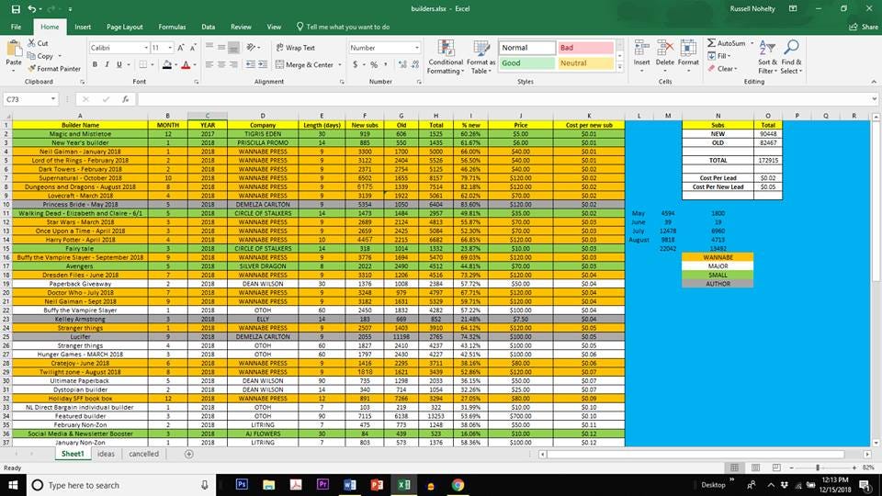This screenshot has height=496, width=882.
Task: Click the Delete cells button
Action: click(x=665, y=54)
